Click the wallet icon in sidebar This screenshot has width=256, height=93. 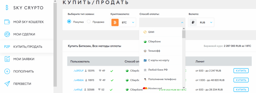coord(7,22)
